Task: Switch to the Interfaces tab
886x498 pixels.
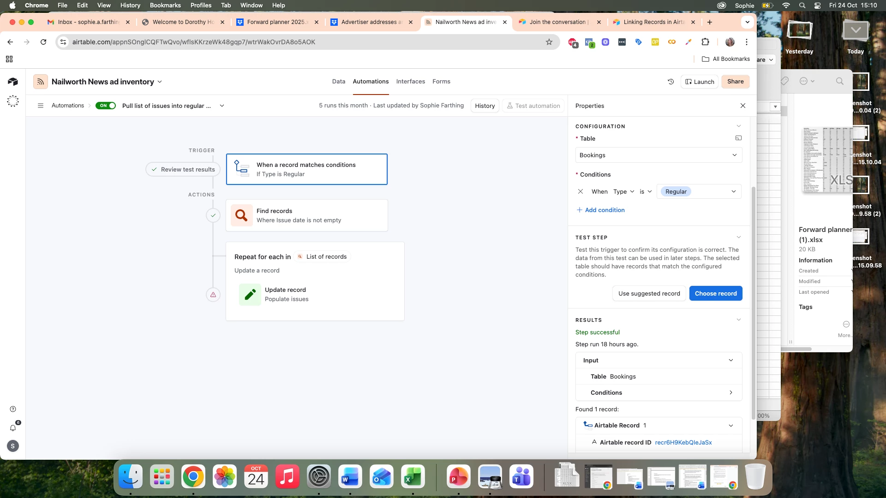Action: 410,81
